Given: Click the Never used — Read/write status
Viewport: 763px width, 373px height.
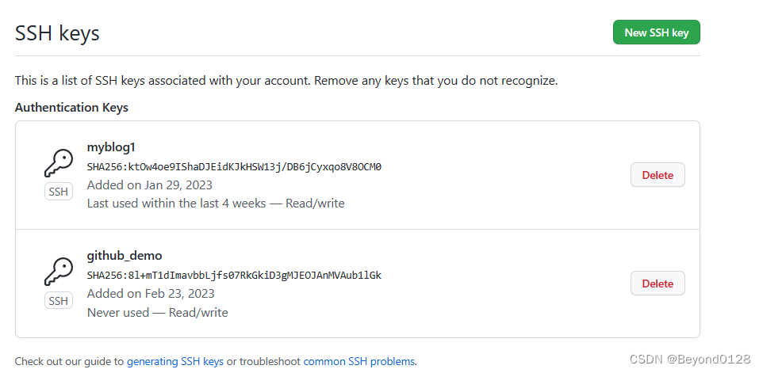Looking at the screenshot, I should click(157, 312).
